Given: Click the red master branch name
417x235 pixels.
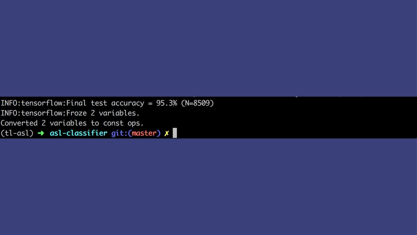Looking at the screenshot, I should tap(144, 133).
